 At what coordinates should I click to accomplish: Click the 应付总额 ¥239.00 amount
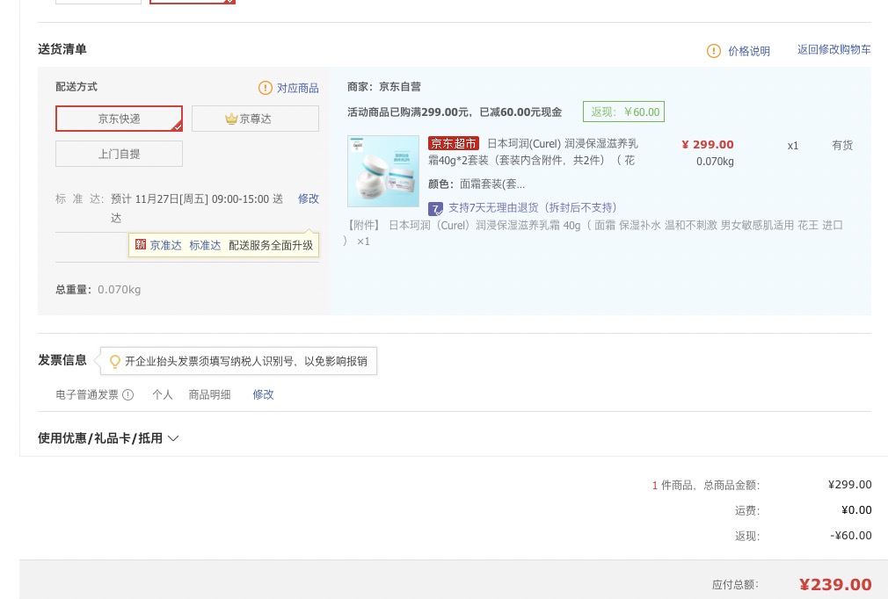tap(835, 584)
